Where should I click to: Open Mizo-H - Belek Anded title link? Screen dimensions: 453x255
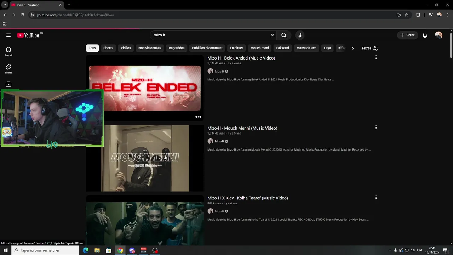coord(241,58)
